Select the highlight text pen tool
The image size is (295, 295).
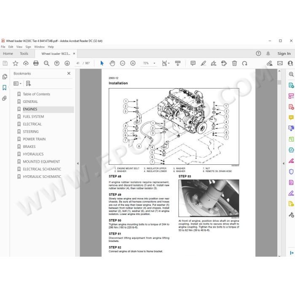click(204, 63)
